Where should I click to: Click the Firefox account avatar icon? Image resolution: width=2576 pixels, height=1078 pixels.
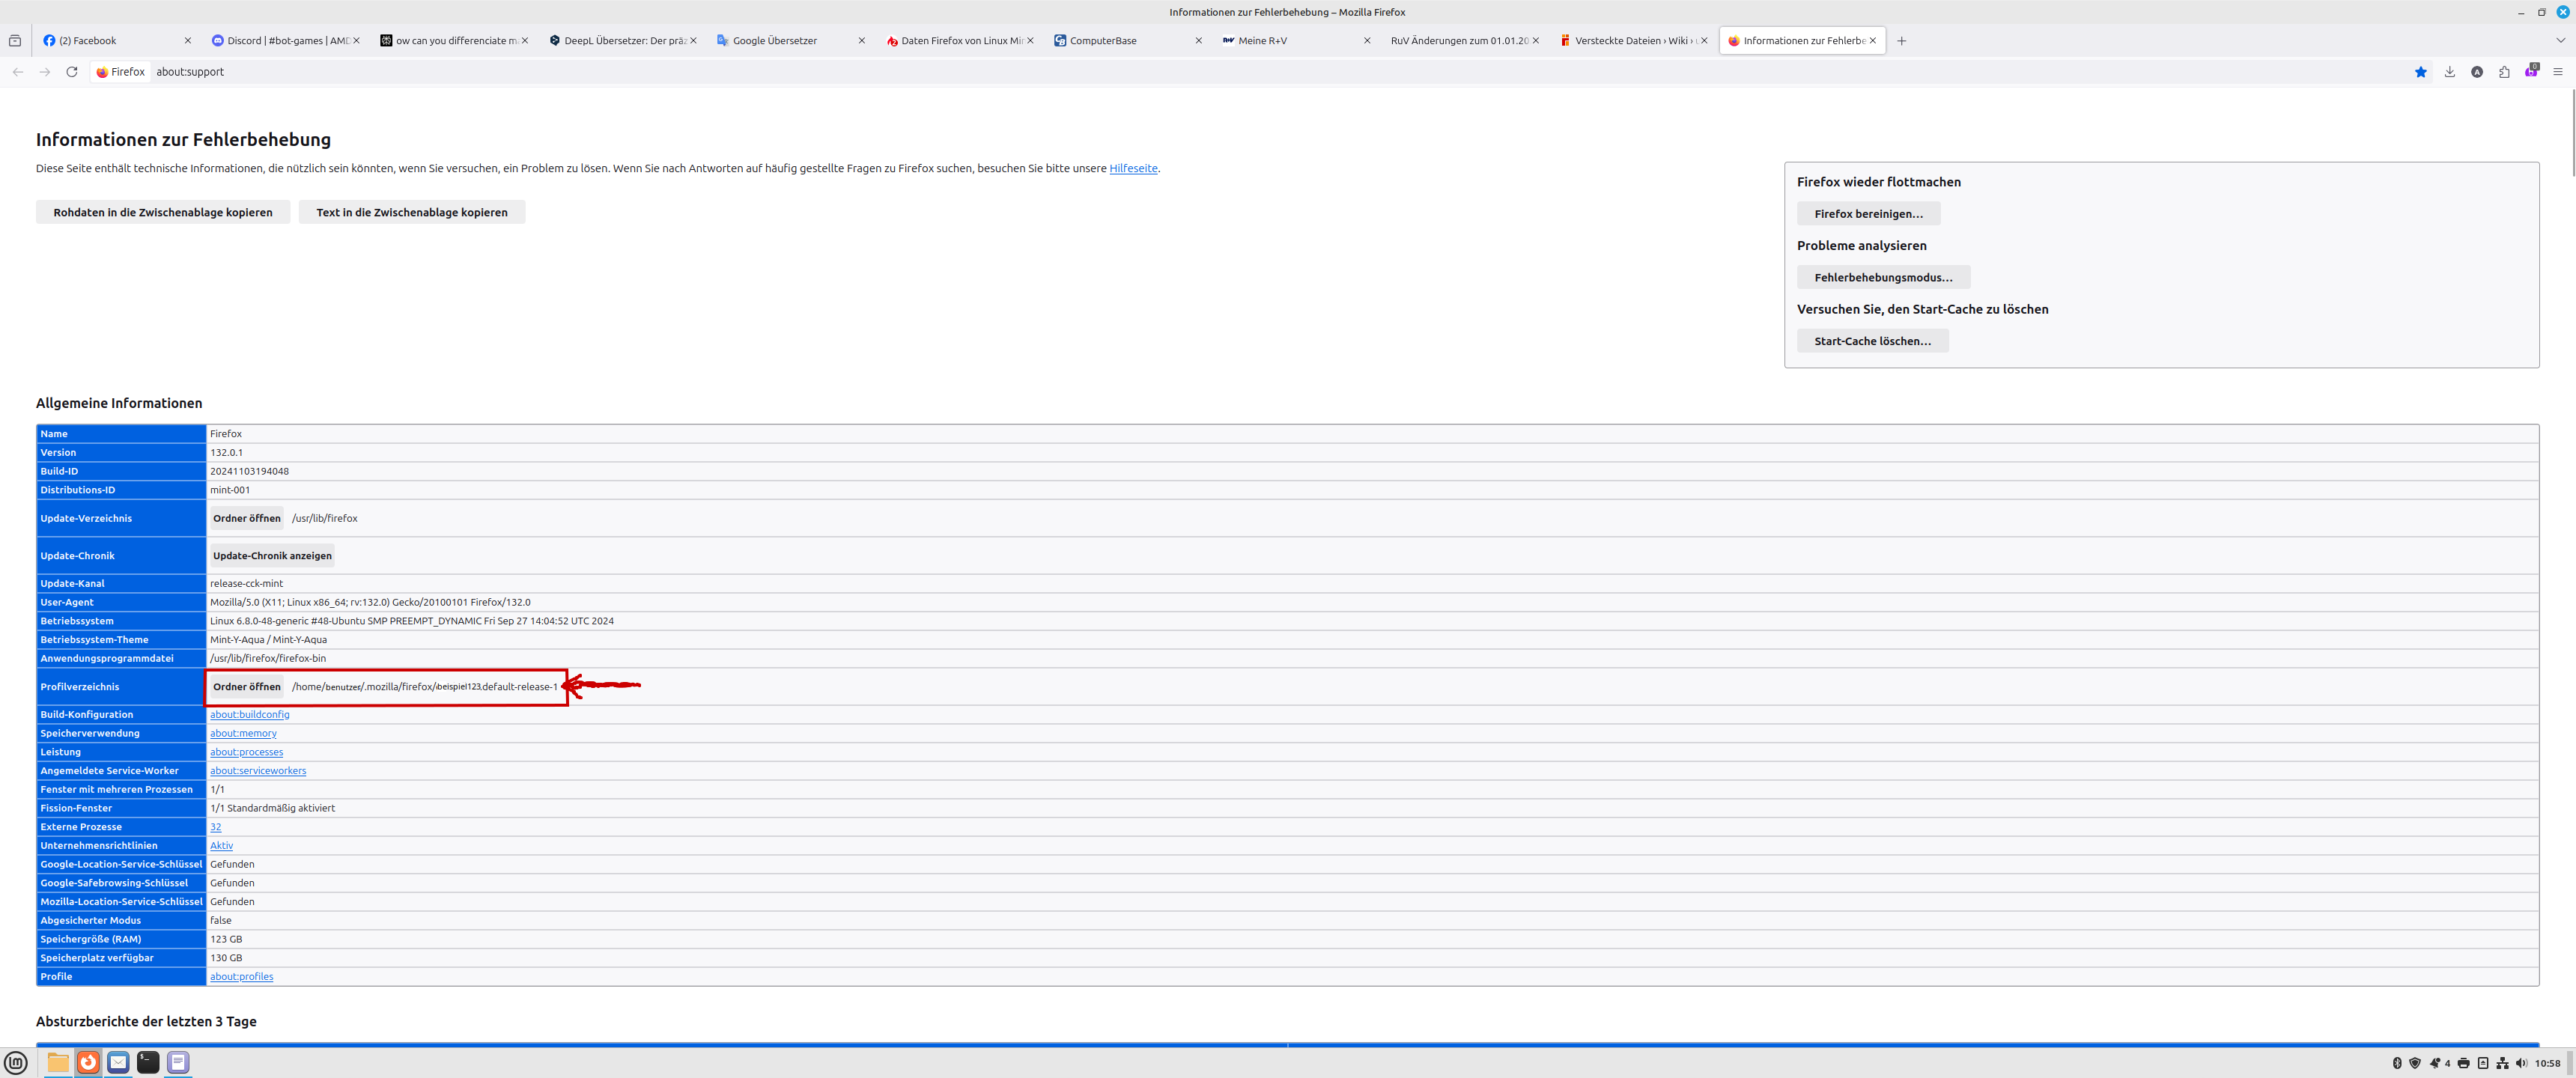coord(2477,72)
